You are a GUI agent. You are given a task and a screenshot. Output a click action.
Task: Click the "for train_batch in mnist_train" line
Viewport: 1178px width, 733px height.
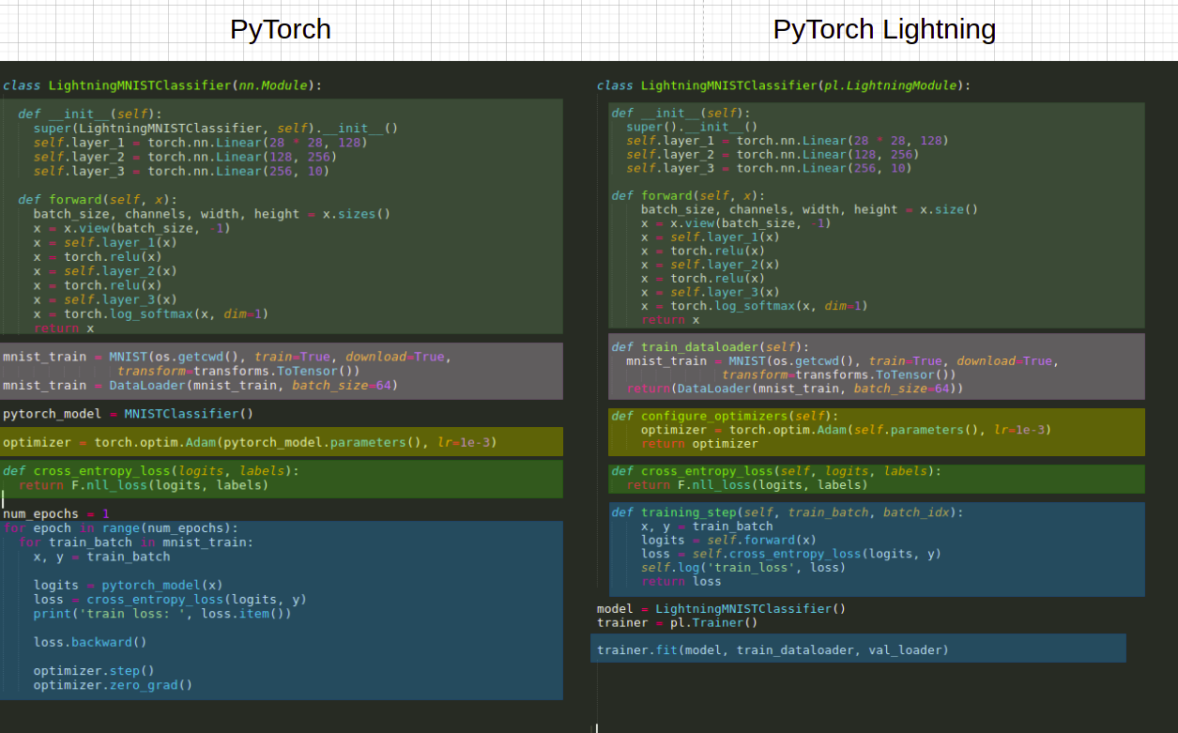tap(136, 542)
